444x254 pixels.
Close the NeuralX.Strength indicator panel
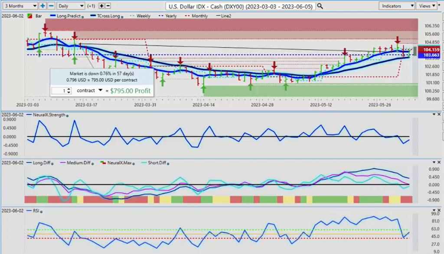pyautogui.click(x=440, y=114)
